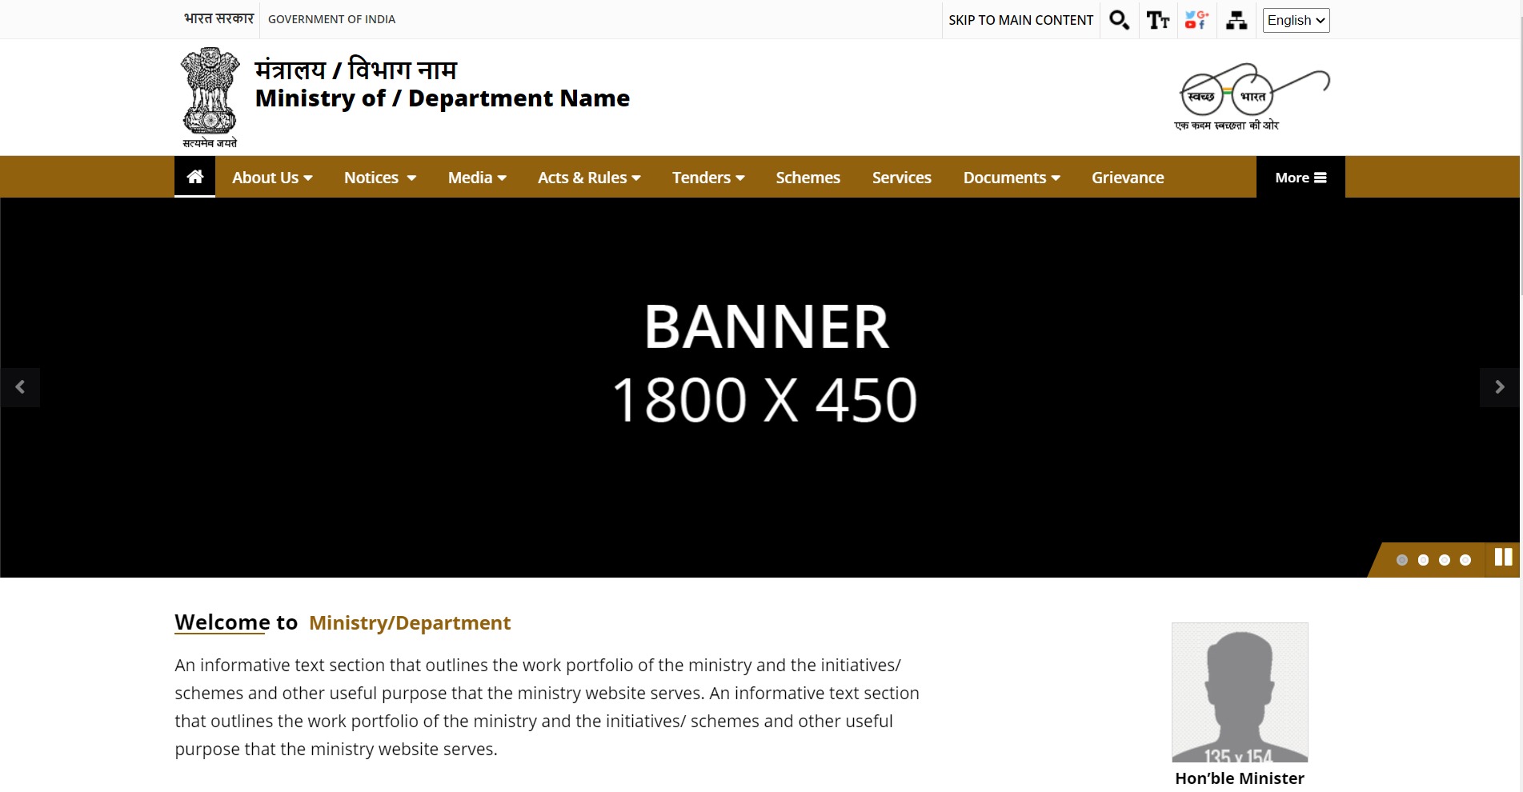Screen dimensions: 1523x792
Task: Pause the banner slideshow
Action: 1503,558
